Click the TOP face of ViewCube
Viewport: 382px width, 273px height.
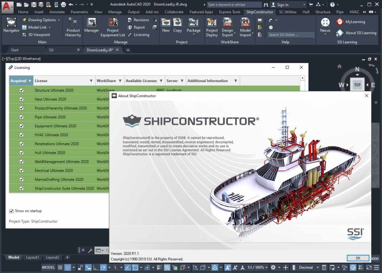(x=357, y=85)
